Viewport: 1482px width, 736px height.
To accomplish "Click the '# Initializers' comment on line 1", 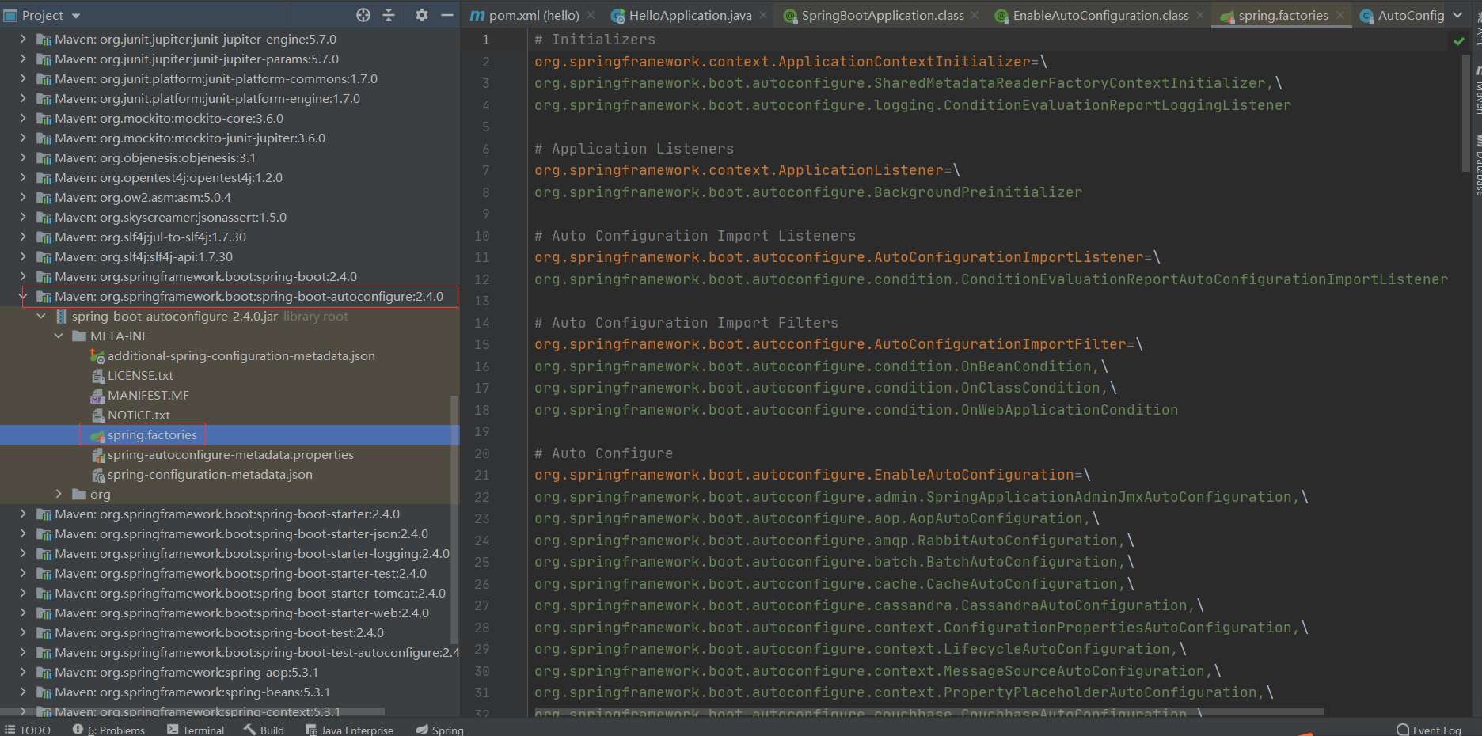I will tap(595, 40).
